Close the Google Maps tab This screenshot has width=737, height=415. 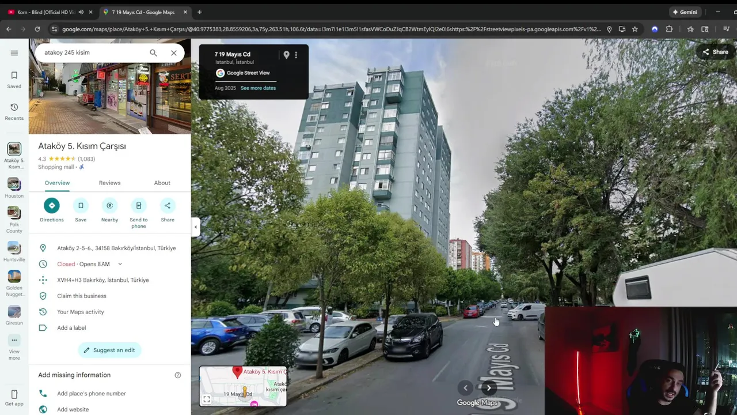(x=185, y=12)
